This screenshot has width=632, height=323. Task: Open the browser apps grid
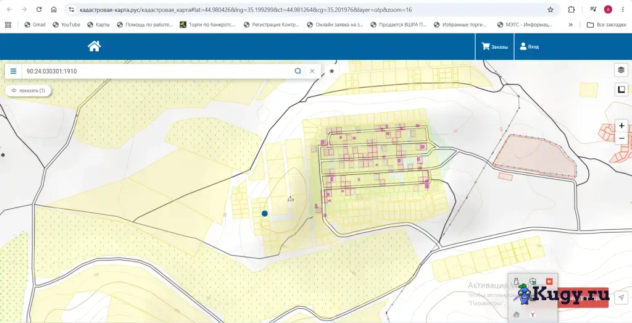[x=8, y=25]
